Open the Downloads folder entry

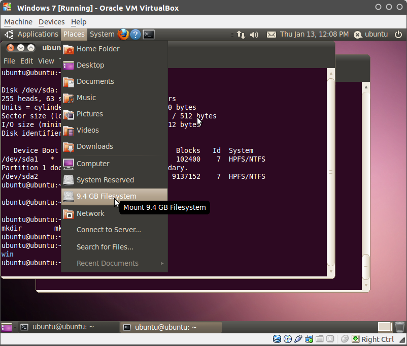114,146
